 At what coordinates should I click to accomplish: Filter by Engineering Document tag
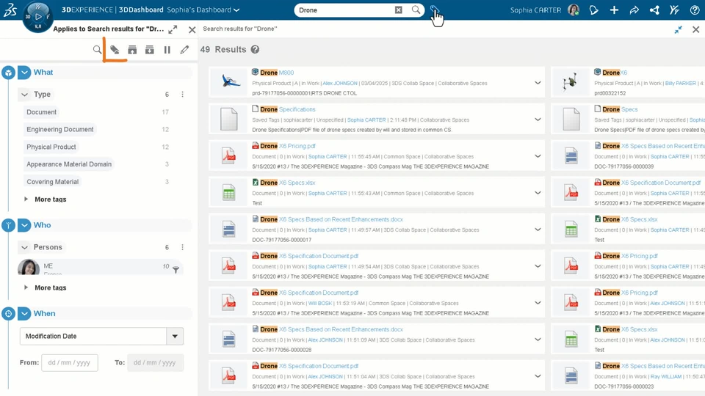(59, 129)
